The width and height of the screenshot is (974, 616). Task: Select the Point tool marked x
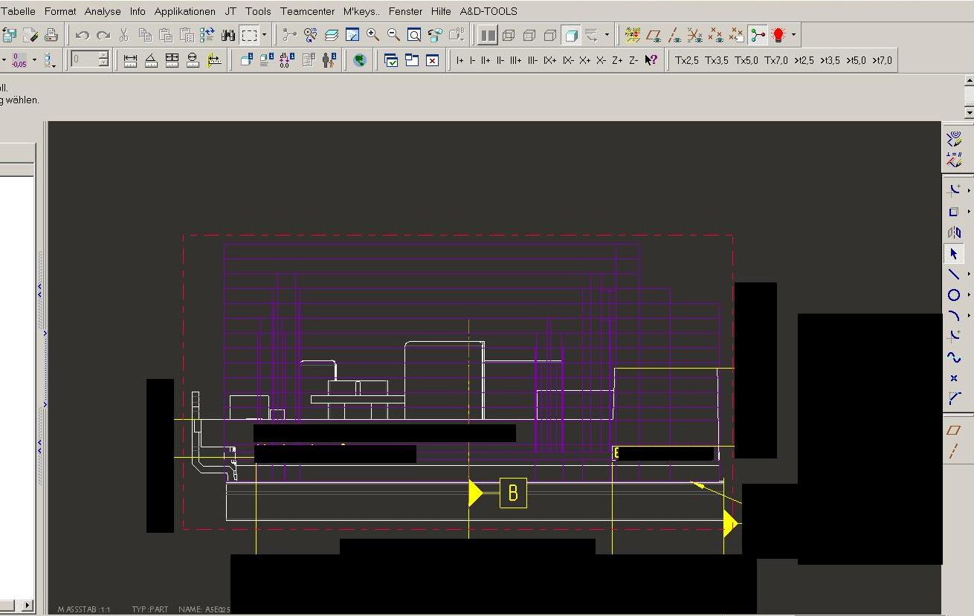point(953,378)
